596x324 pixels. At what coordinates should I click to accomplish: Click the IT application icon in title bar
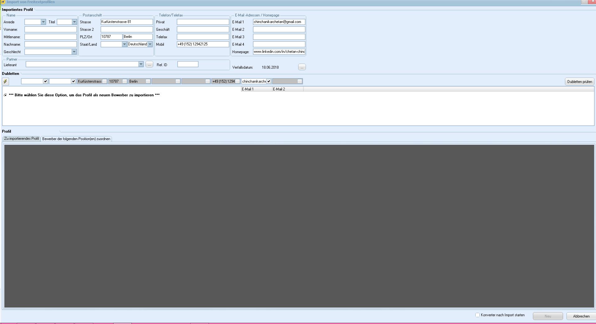click(3, 2)
